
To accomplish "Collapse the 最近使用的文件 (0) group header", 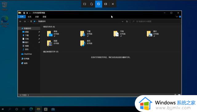I will [x=51, y=52].
